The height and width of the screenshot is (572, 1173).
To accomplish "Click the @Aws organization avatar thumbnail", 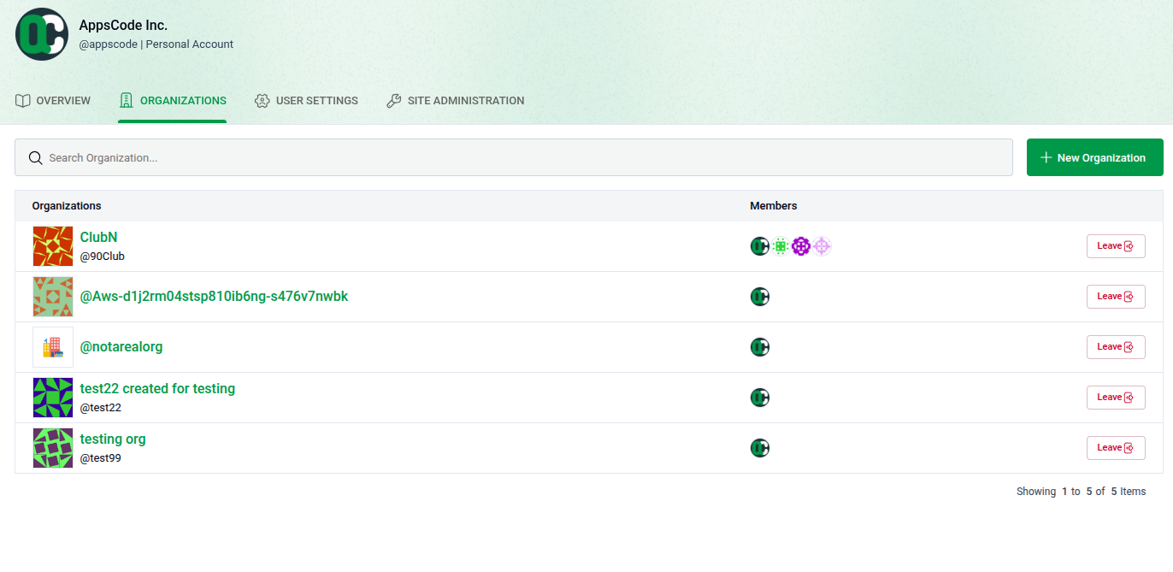I will pyautogui.click(x=52, y=296).
